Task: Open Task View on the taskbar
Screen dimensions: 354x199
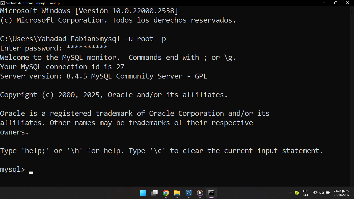Action: pyautogui.click(x=154, y=193)
